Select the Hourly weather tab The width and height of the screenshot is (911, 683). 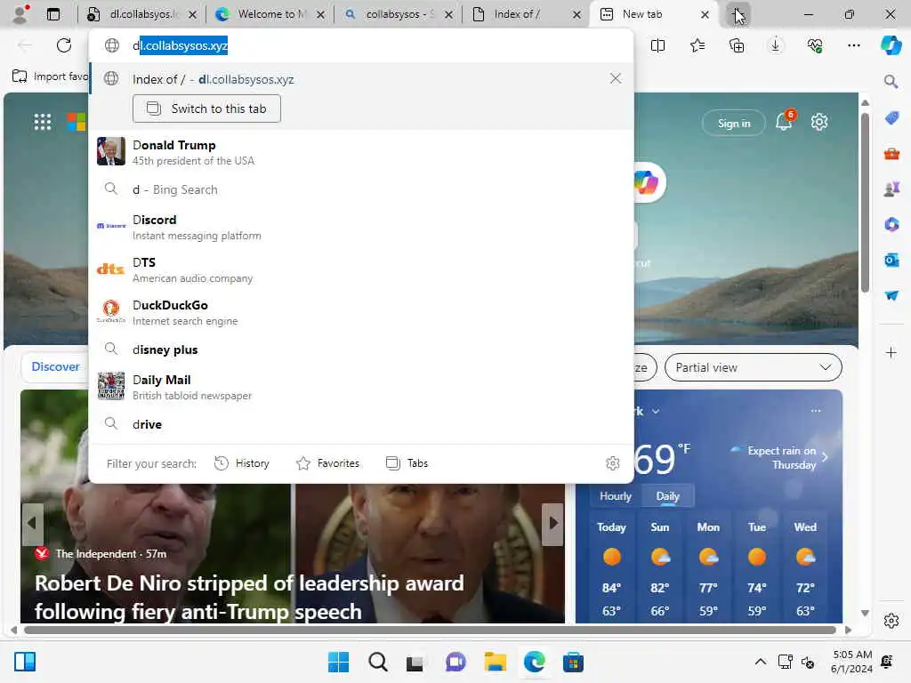pos(616,496)
